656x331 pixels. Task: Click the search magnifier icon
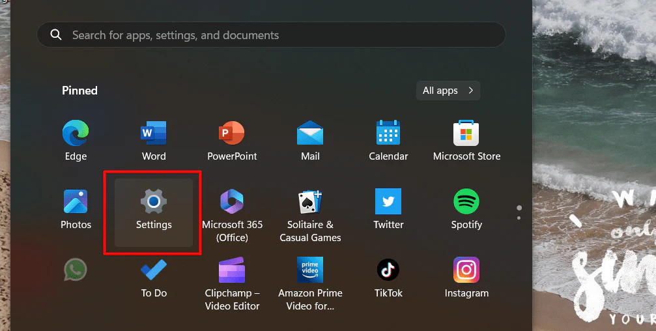coord(56,35)
